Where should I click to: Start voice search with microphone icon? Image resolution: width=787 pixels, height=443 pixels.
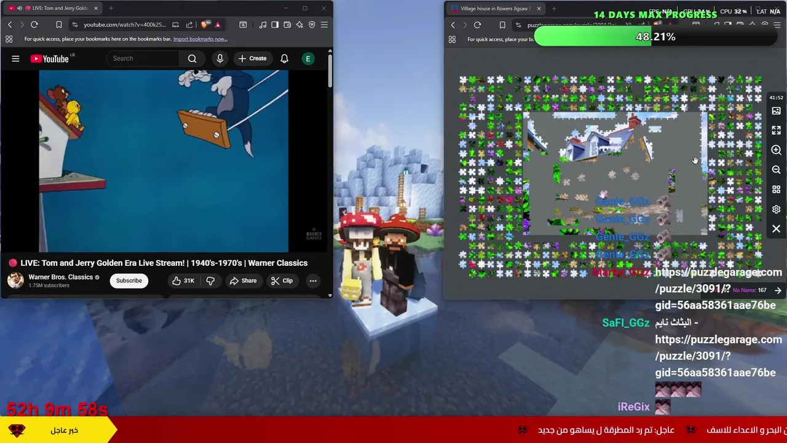click(219, 58)
